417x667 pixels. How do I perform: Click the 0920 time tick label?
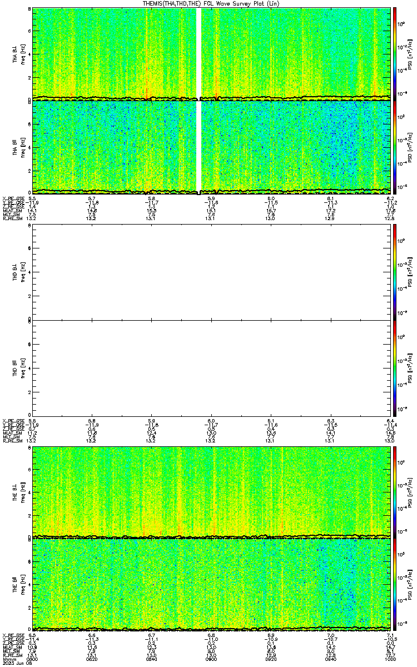[x=271, y=659]
